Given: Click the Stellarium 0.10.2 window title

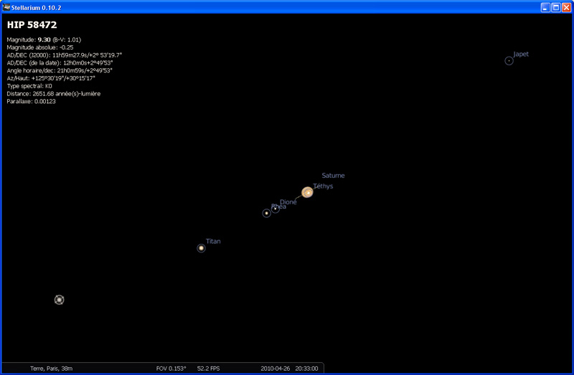Looking at the screenshot, I should point(37,7).
